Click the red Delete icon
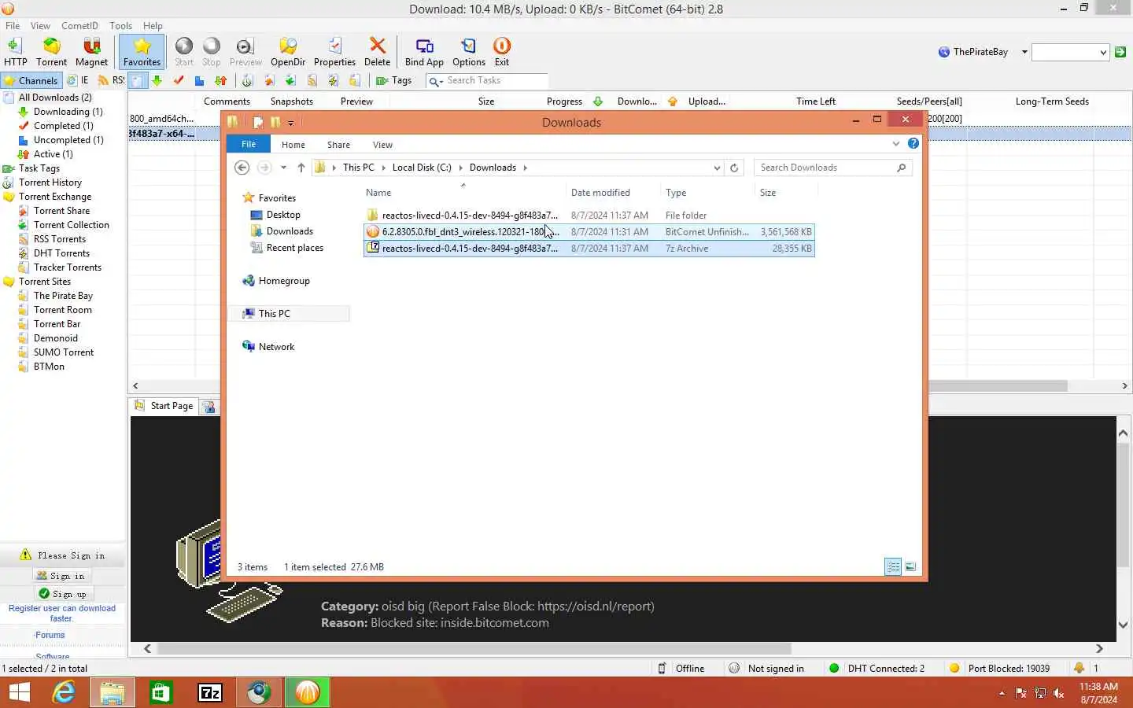Screen dimensions: 1133x708 tap(377, 52)
